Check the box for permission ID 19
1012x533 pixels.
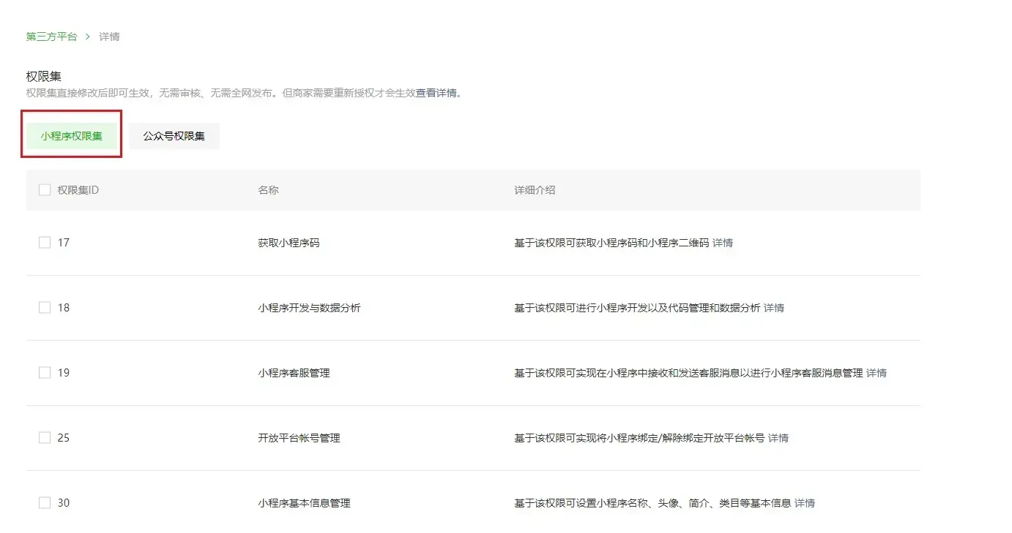click(x=45, y=373)
